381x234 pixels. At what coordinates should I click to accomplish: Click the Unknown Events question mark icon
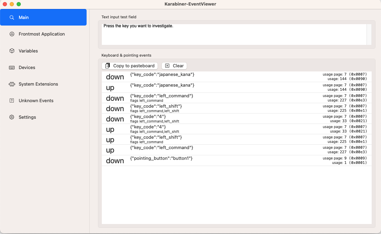click(x=12, y=100)
